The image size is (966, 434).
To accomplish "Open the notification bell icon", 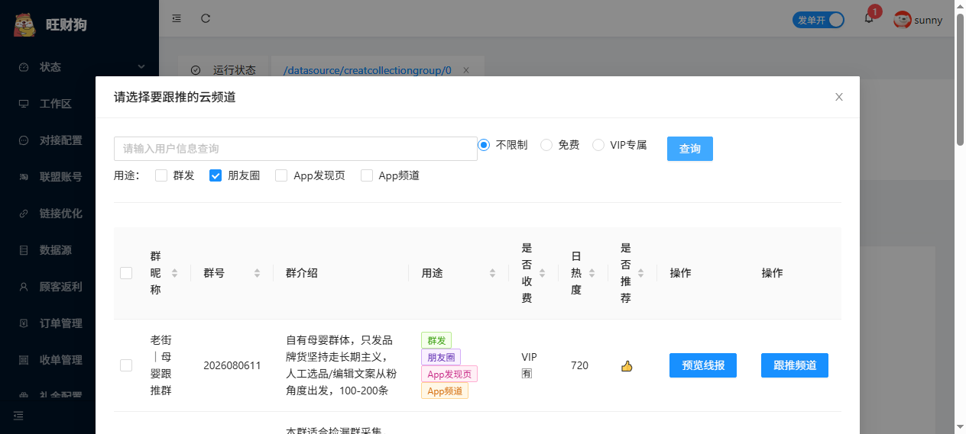I will [869, 19].
